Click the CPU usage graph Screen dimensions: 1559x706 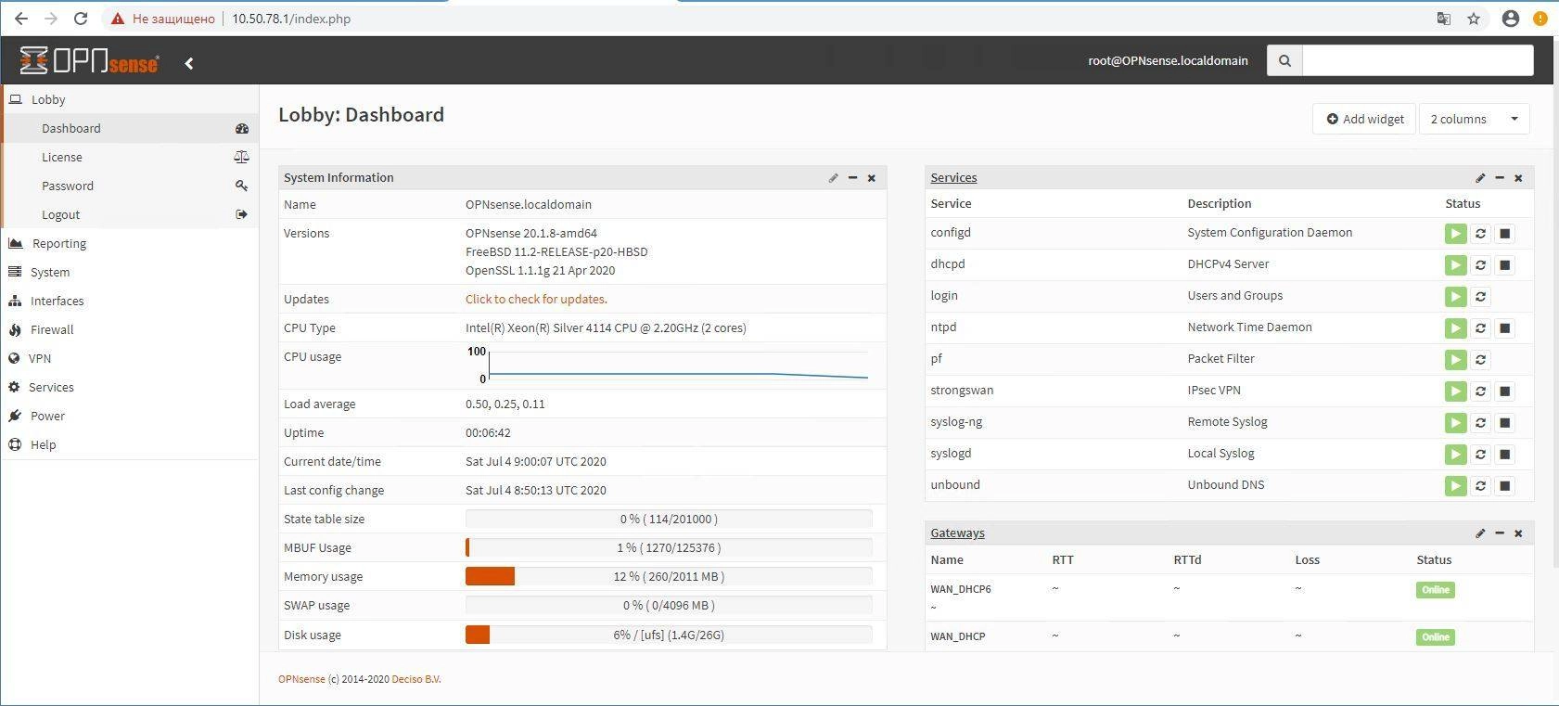pyautogui.click(x=669, y=365)
